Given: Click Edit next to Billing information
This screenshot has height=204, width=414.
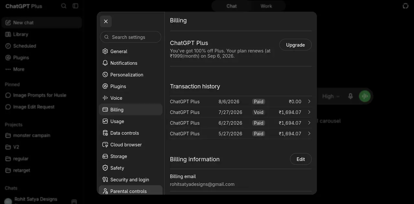Looking at the screenshot, I should pos(301,159).
